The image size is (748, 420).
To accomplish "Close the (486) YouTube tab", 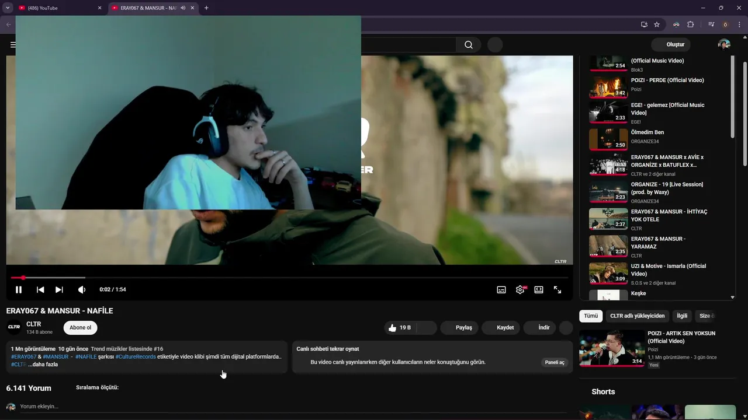I will point(99,8).
